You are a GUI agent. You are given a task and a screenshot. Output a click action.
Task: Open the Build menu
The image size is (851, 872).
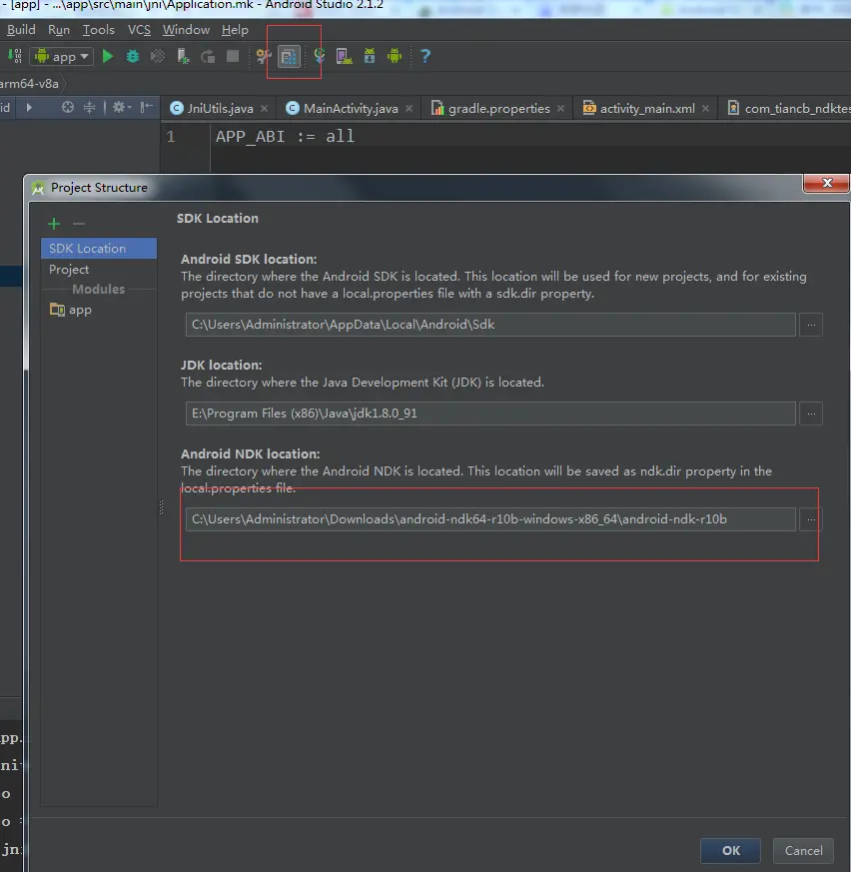(x=21, y=30)
